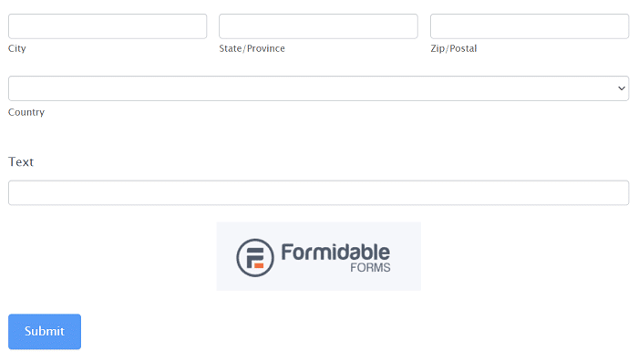Submit the form with the blue button
Screen dimensions: 638x361
[45, 332]
